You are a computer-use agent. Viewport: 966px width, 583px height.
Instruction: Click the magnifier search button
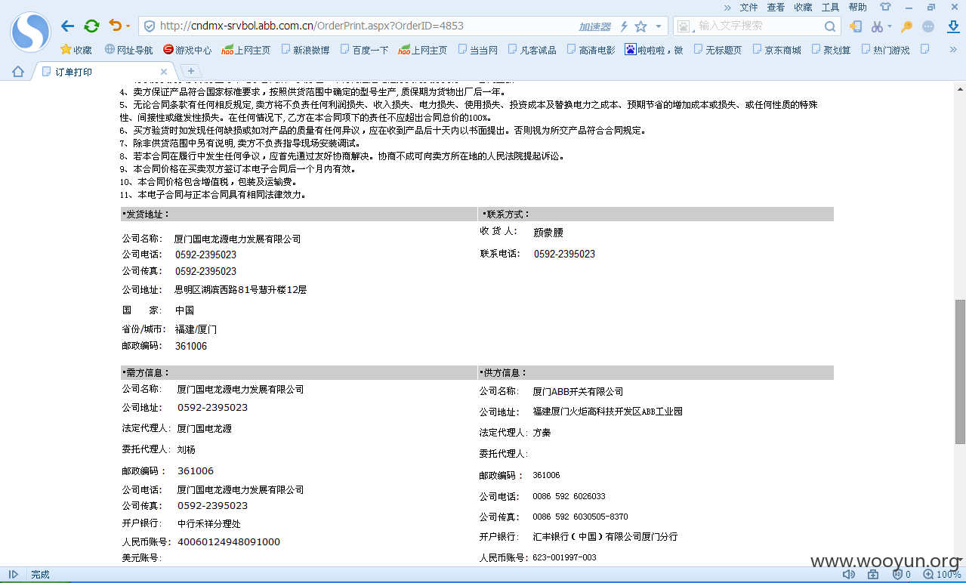tap(829, 26)
